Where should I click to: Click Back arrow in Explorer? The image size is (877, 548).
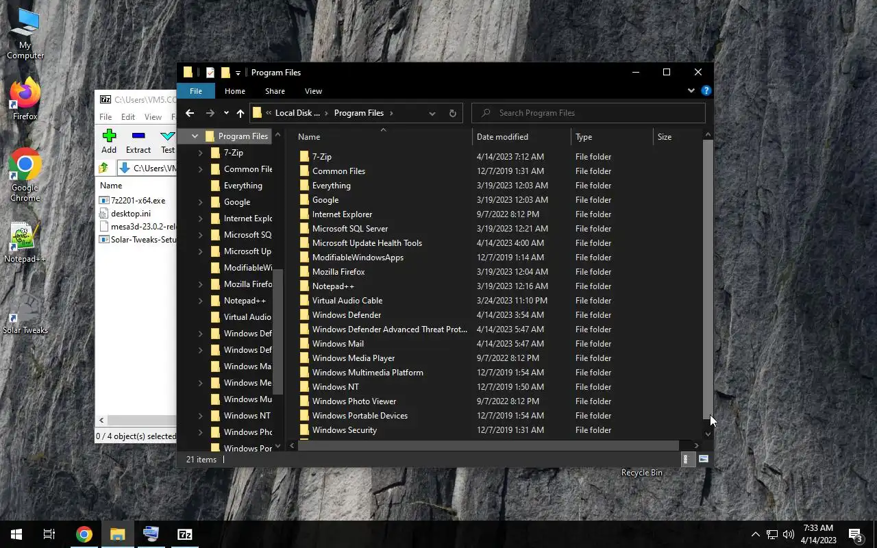(x=190, y=113)
